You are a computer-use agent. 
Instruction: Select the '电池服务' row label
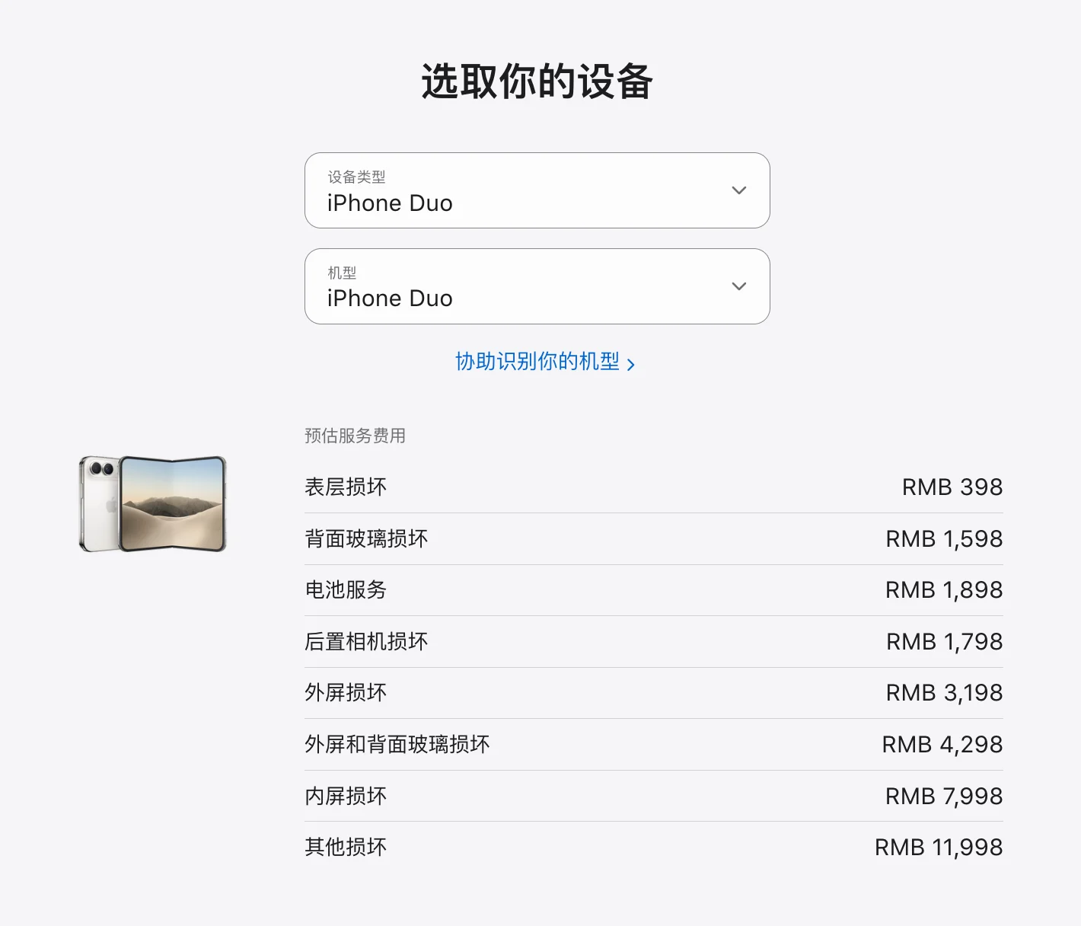click(x=346, y=590)
